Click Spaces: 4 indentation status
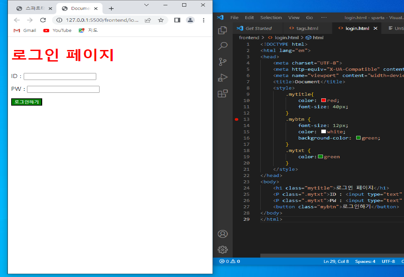Screen dimensions: 404x277 [x=365, y=261]
